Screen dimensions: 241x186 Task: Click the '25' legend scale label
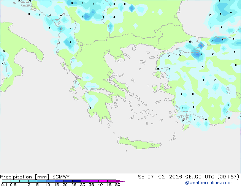coord(74,184)
